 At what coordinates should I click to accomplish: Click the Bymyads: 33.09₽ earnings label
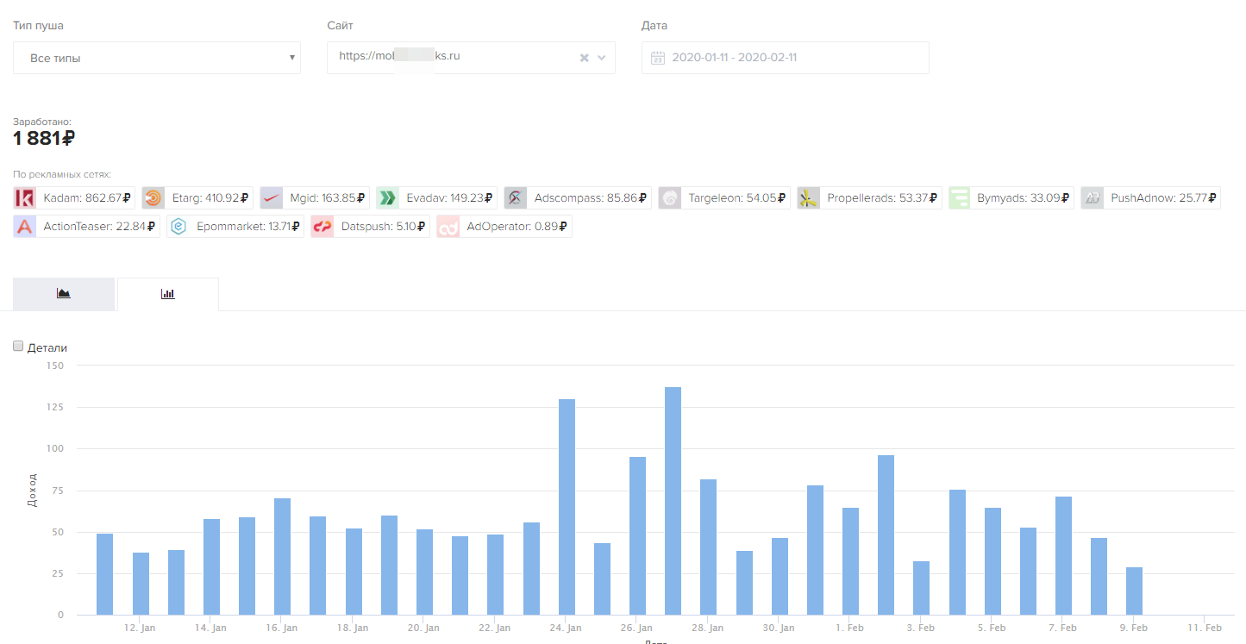click(1024, 198)
